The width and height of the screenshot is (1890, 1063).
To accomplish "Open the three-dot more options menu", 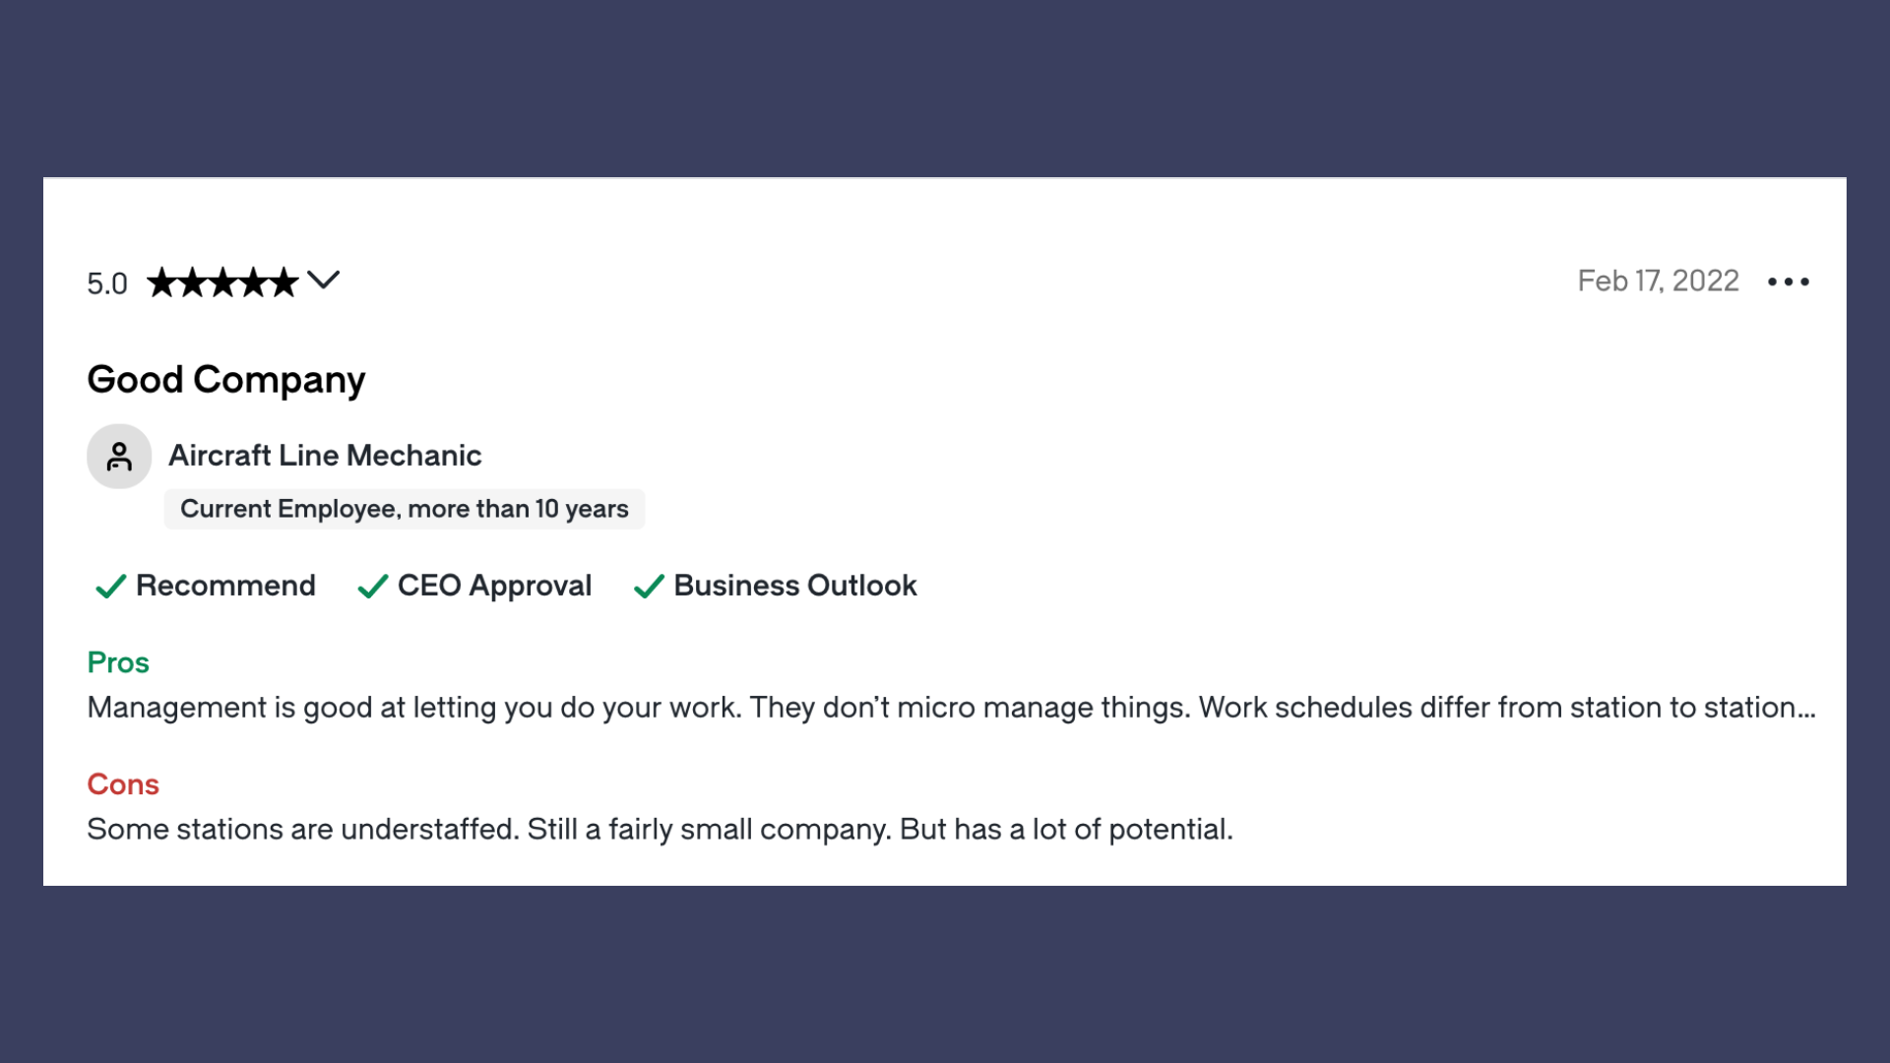I will point(1788,282).
